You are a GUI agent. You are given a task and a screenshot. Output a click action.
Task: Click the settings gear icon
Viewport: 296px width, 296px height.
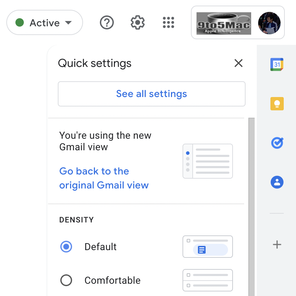pos(137,22)
